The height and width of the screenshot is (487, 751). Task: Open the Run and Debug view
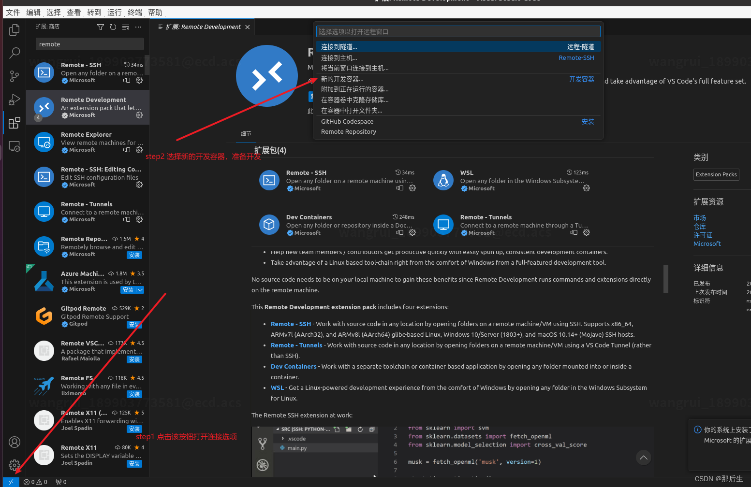[x=15, y=100]
